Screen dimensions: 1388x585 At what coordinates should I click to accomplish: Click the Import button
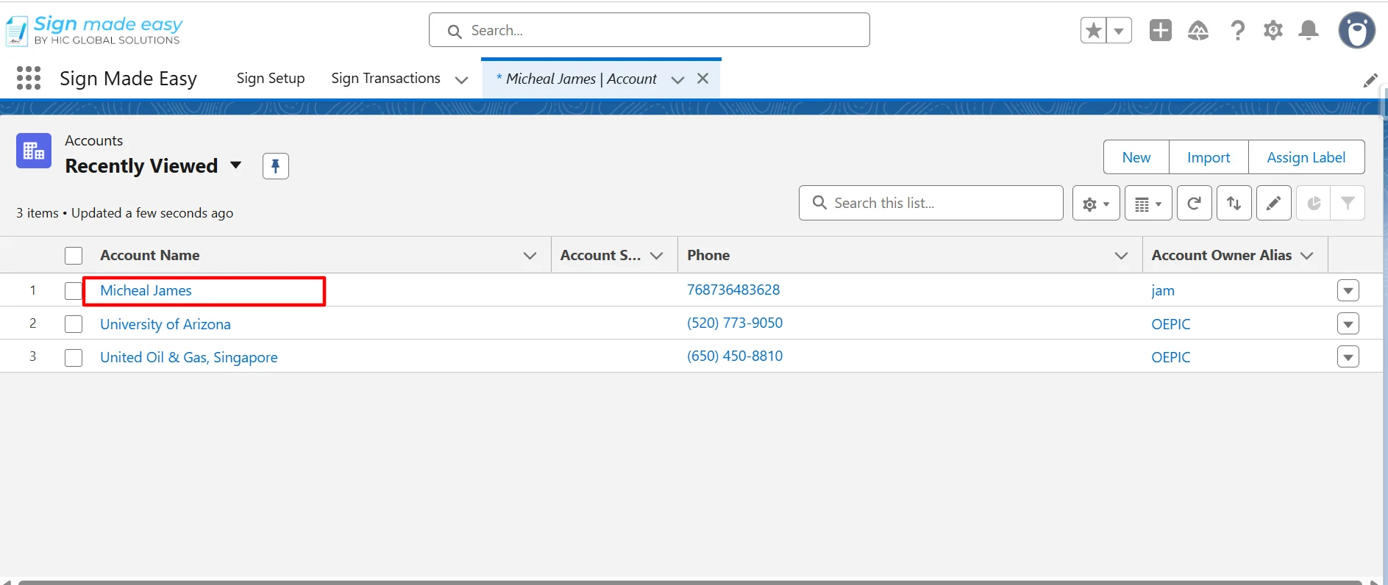(x=1209, y=157)
